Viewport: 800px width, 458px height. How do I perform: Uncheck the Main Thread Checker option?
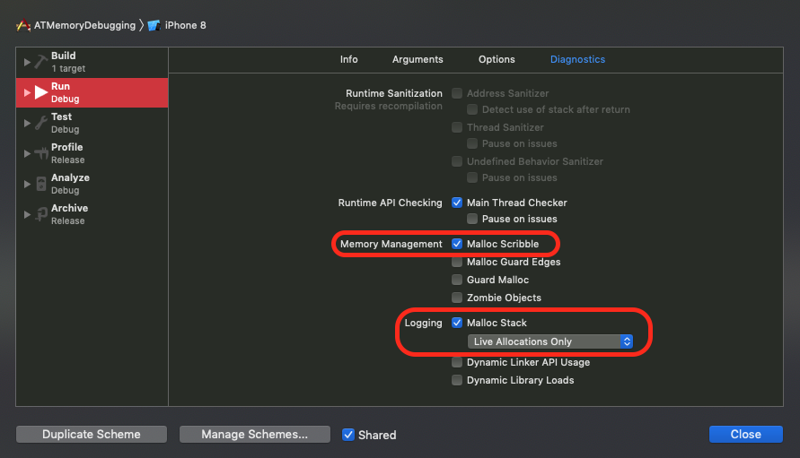[457, 203]
